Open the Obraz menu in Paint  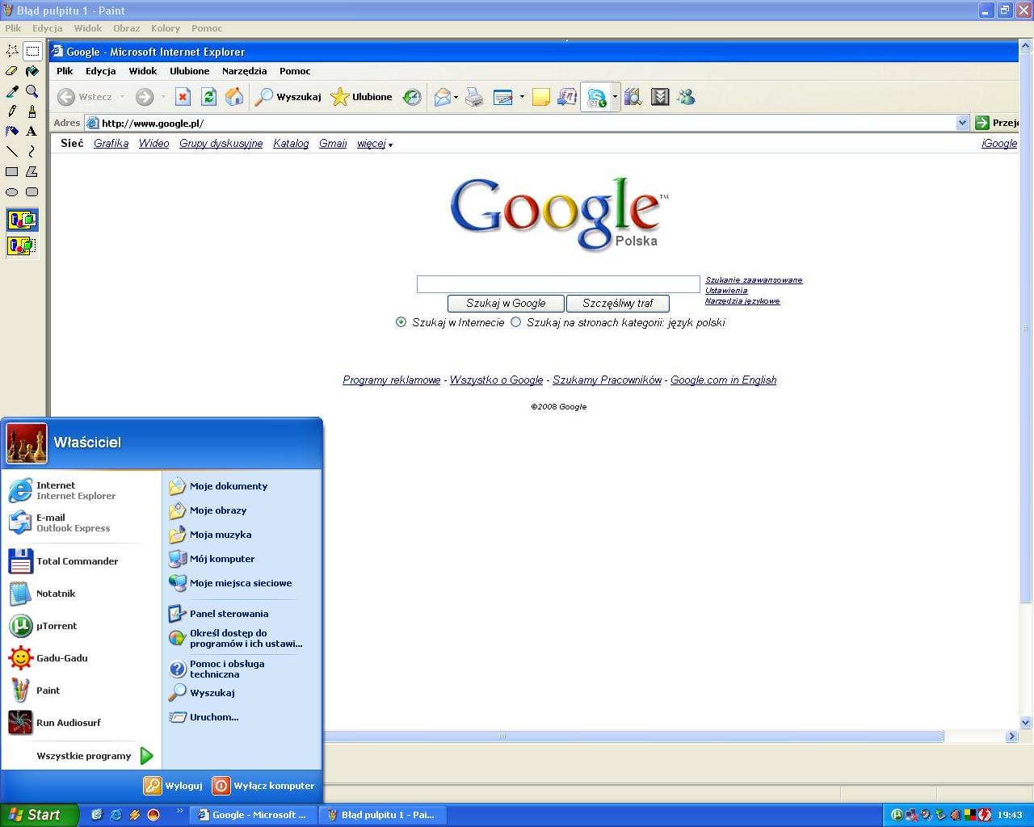[x=127, y=28]
